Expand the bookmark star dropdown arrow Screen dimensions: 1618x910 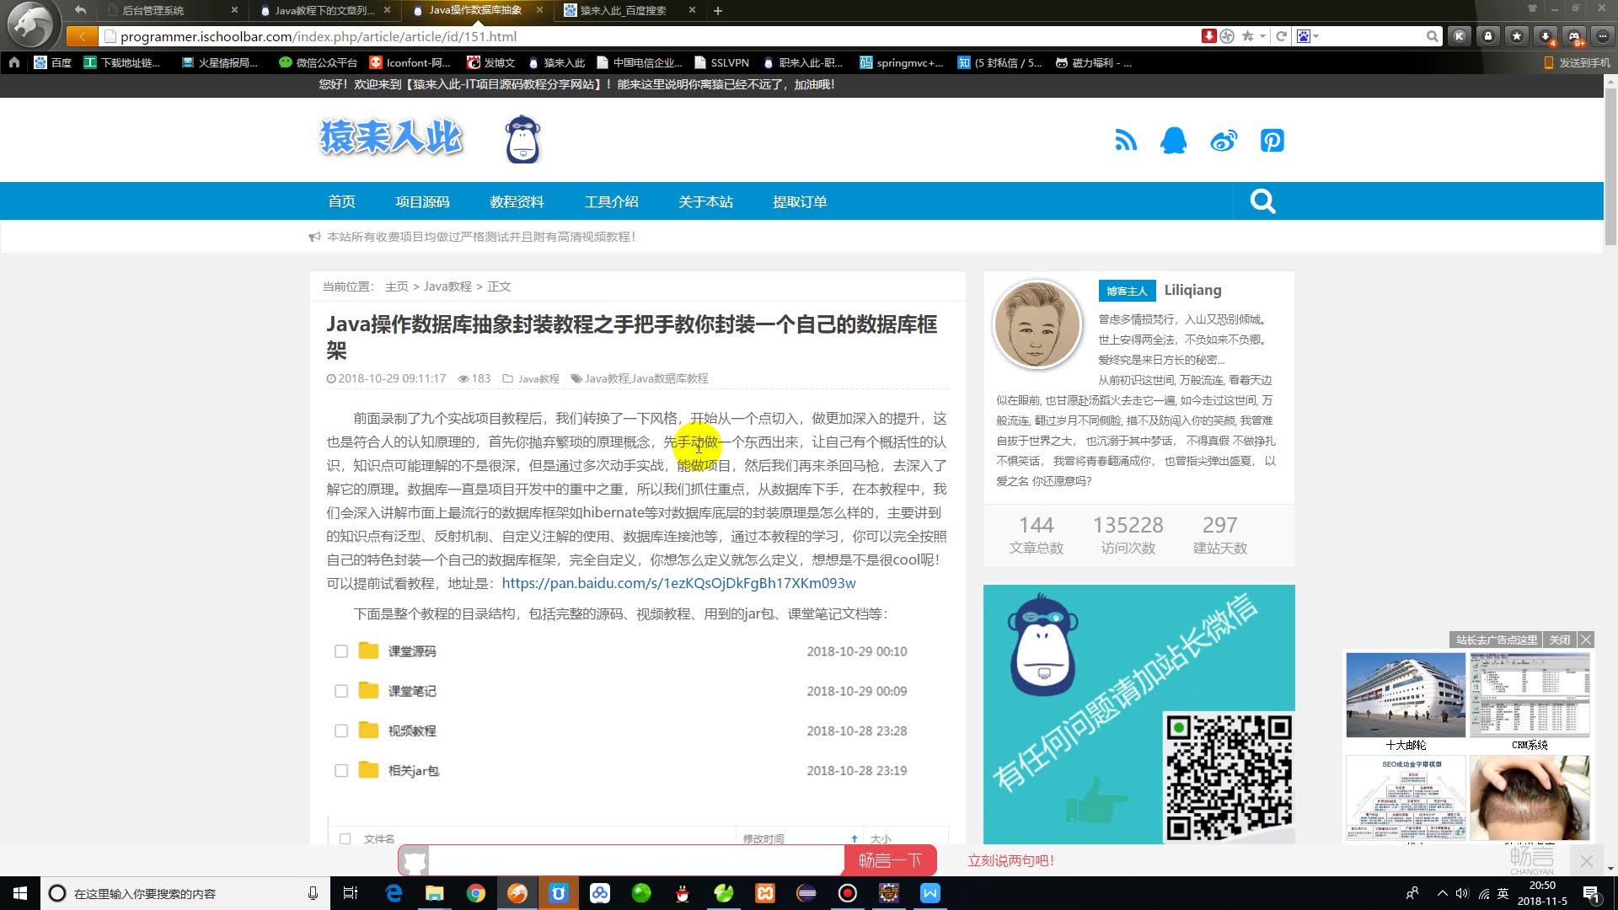[1262, 36]
